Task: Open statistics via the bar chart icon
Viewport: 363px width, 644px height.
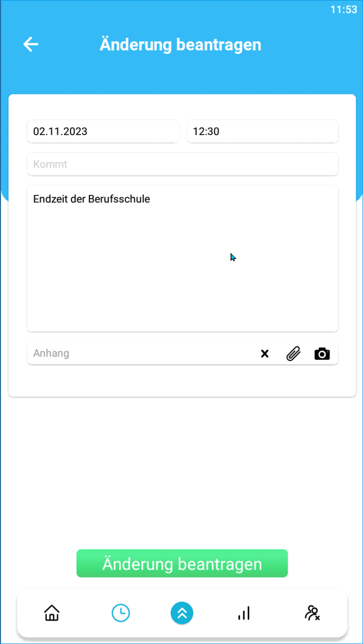Action: [243, 613]
